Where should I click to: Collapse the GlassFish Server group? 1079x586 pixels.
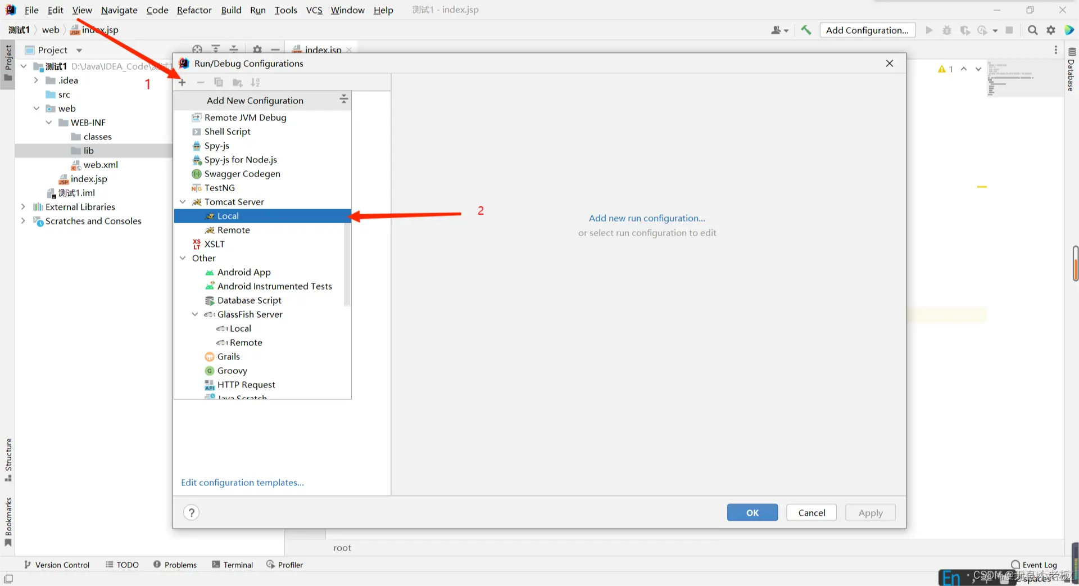coord(195,314)
